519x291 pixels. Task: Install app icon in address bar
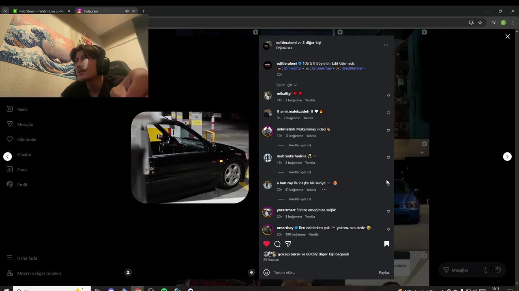[471, 23]
